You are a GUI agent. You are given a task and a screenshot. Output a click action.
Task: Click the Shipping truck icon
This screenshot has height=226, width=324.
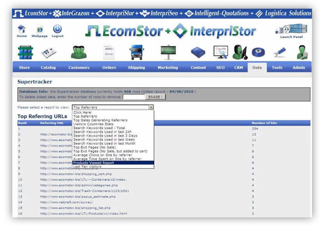tap(136, 52)
